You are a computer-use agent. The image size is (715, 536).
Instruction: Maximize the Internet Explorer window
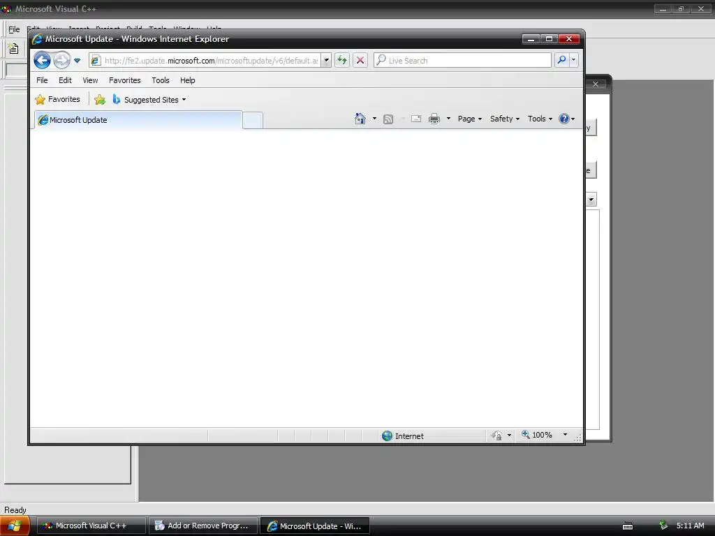click(x=550, y=39)
